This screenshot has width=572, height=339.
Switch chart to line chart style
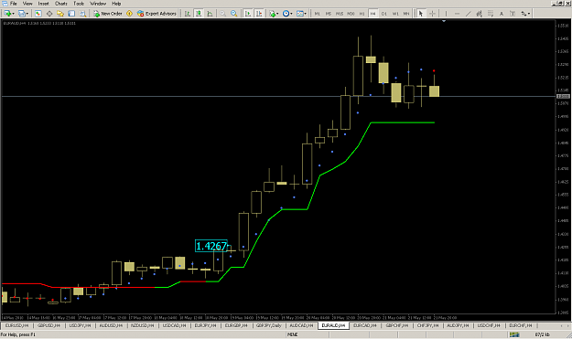click(x=210, y=14)
